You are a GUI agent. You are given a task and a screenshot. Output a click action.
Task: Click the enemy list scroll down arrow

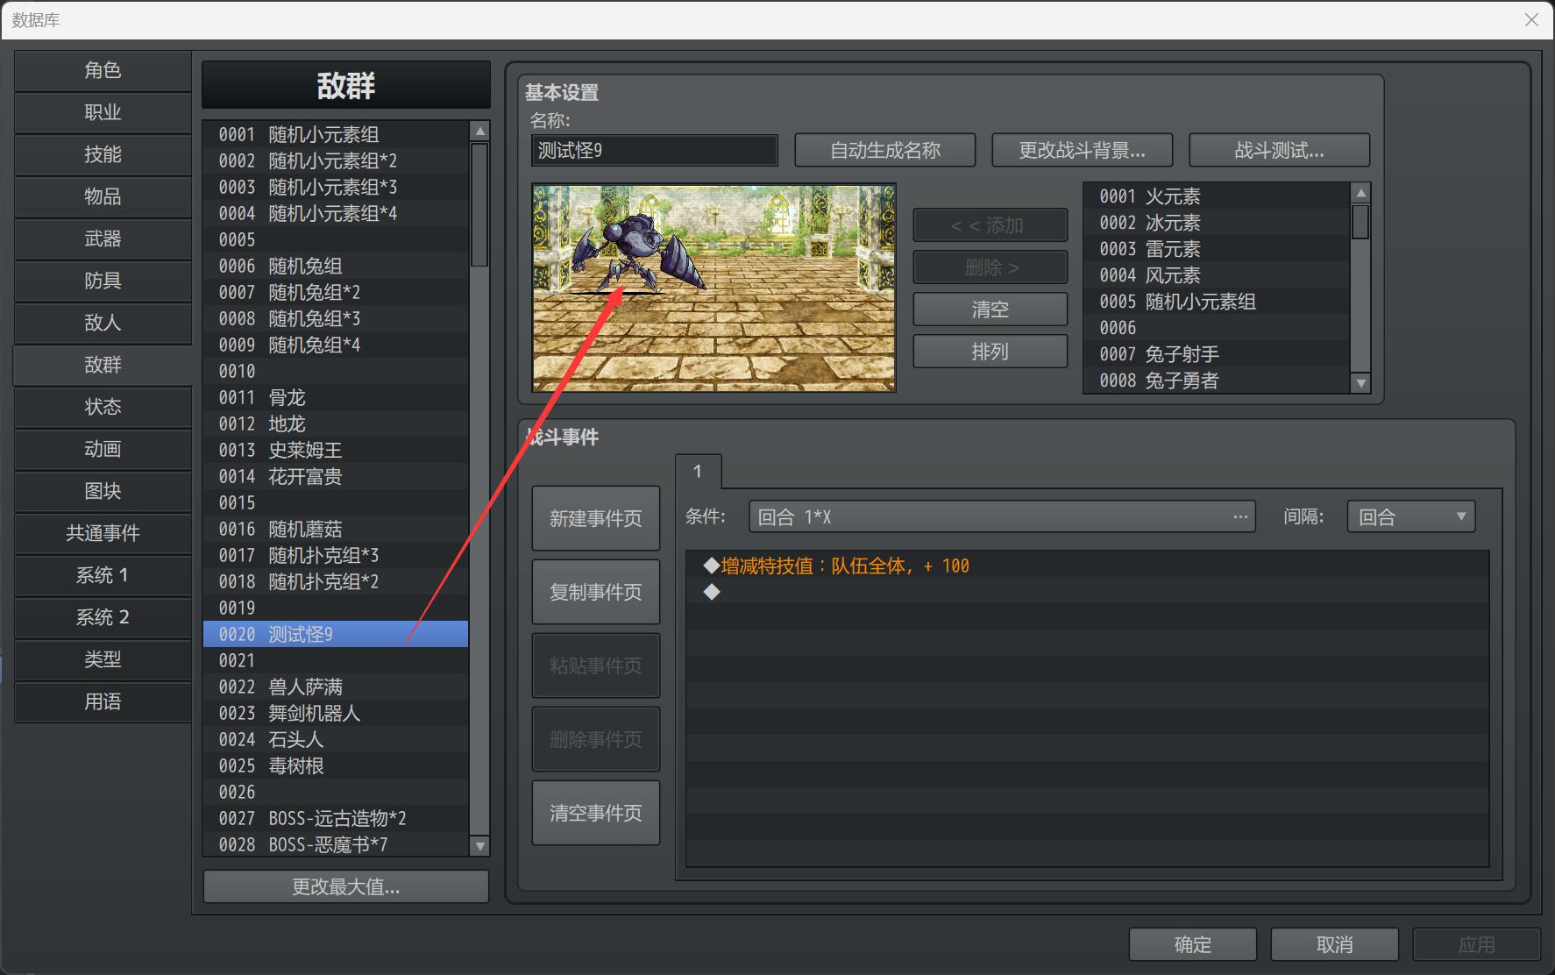1360,382
